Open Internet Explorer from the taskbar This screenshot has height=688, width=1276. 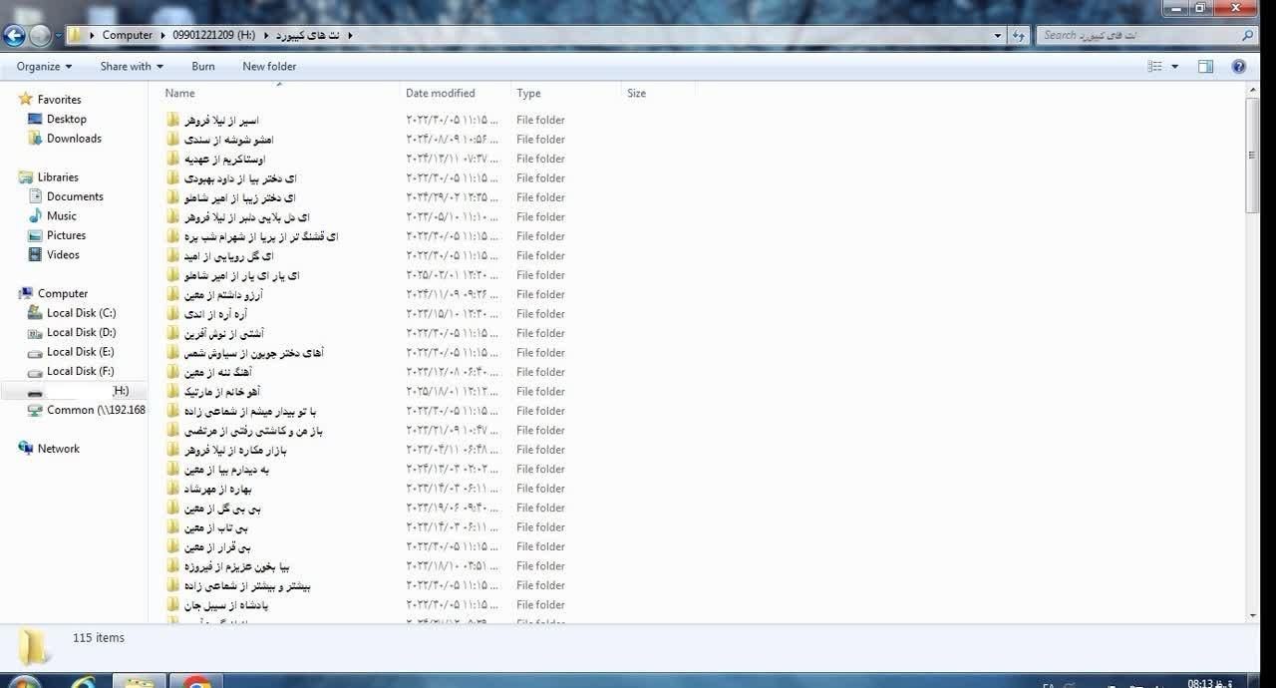coord(84,682)
